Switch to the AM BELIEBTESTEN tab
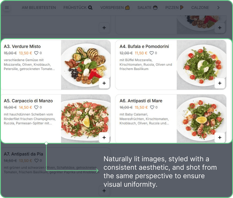 point(39,8)
